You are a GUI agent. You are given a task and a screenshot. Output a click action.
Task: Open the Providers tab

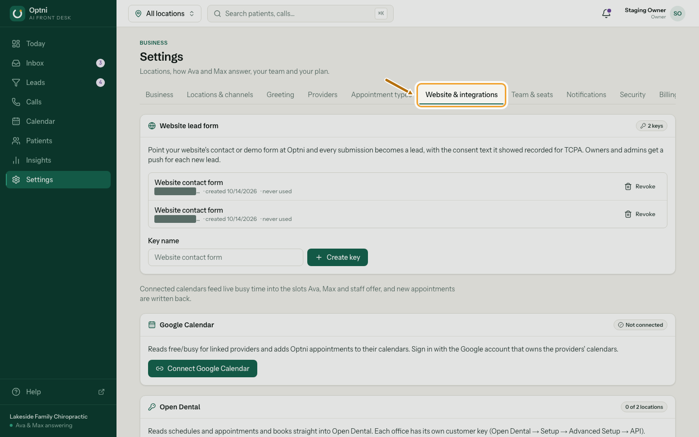coord(322,95)
